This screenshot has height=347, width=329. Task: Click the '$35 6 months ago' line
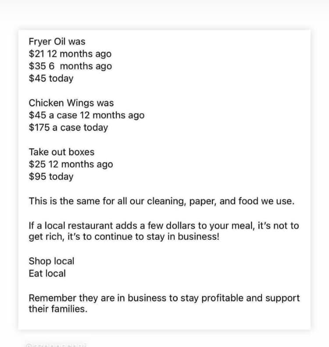point(70,66)
